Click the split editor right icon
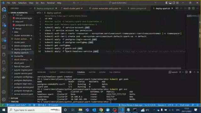Viewport: 201px width, 113px height. coord(193,8)
